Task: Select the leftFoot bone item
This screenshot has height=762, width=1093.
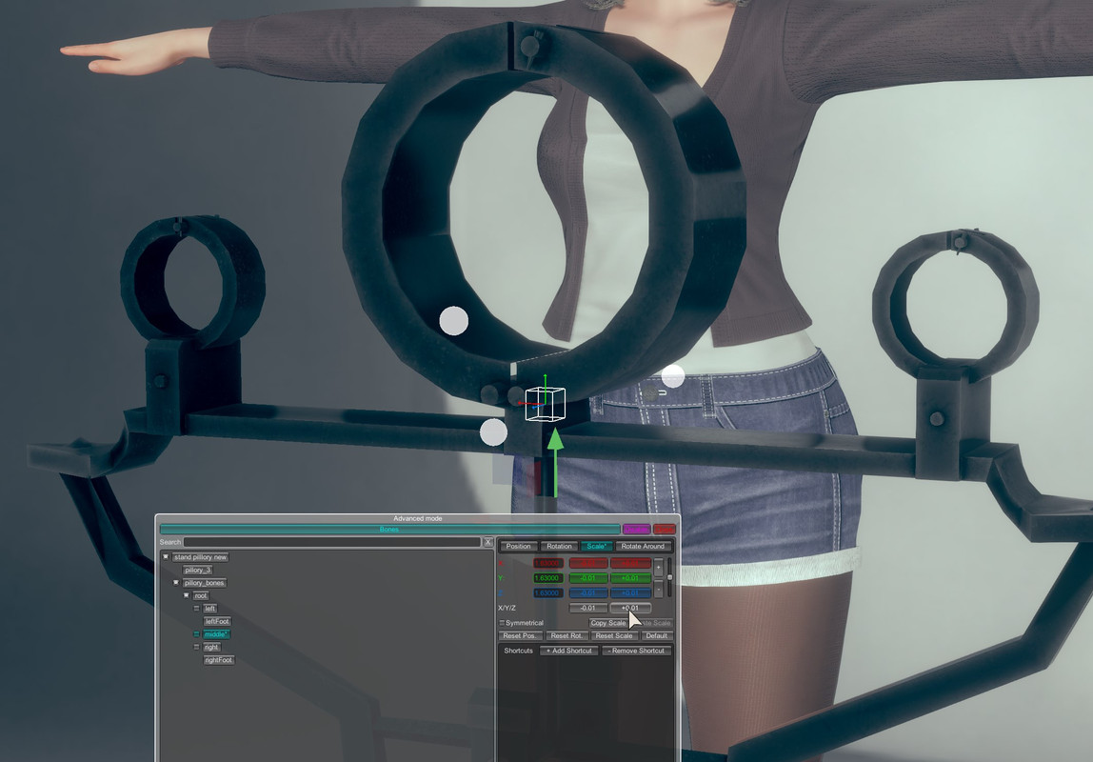Action: pos(217,621)
